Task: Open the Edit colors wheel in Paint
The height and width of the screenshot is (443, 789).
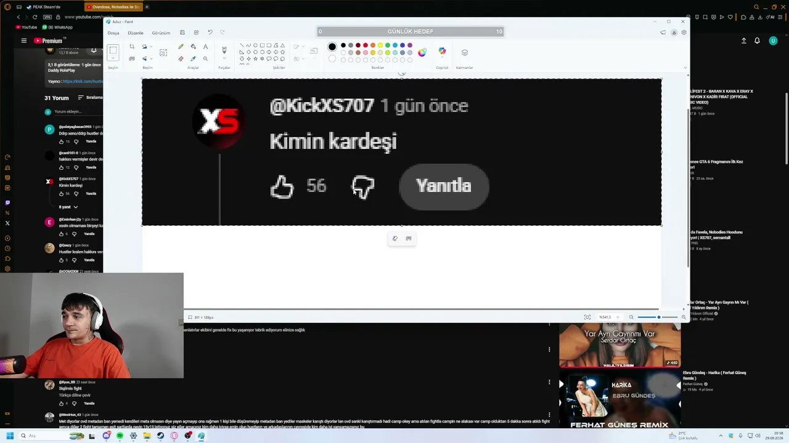Action: pos(422,52)
